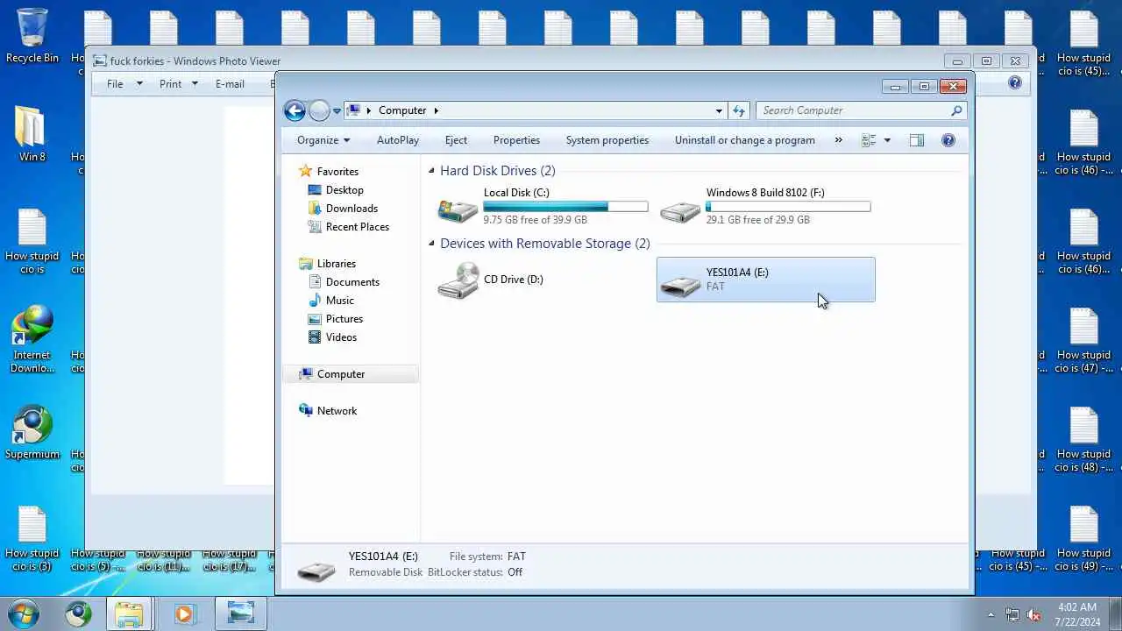
Task: Select Local Disk (C:) drive icon
Action: [x=458, y=210]
